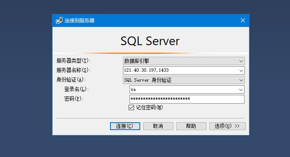Click the 服务器类型(T) label
Viewport: 290px width, 157px height.
point(74,60)
